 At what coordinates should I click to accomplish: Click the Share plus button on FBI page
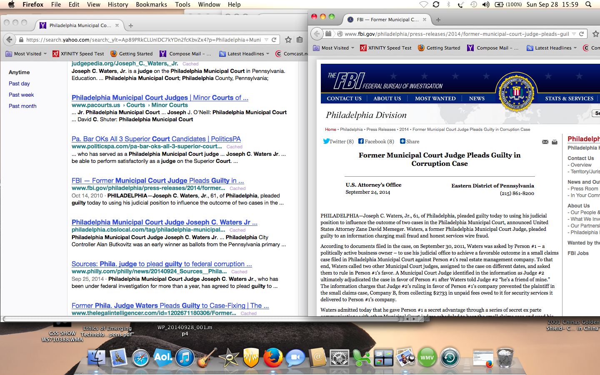click(410, 141)
